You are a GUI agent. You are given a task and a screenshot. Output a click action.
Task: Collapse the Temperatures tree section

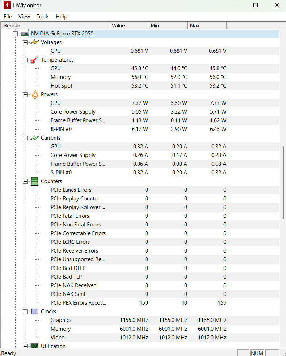(x=25, y=60)
